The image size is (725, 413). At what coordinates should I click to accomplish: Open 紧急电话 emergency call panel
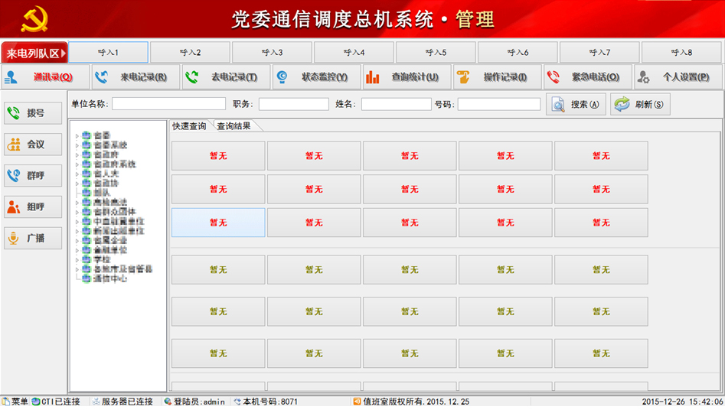587,77
